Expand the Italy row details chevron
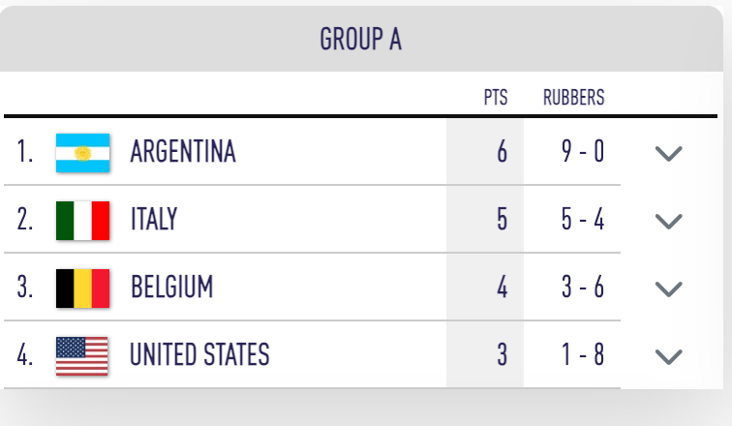 [x=668, y=221]
